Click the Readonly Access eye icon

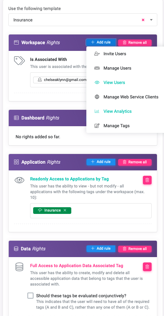(19, 180)
